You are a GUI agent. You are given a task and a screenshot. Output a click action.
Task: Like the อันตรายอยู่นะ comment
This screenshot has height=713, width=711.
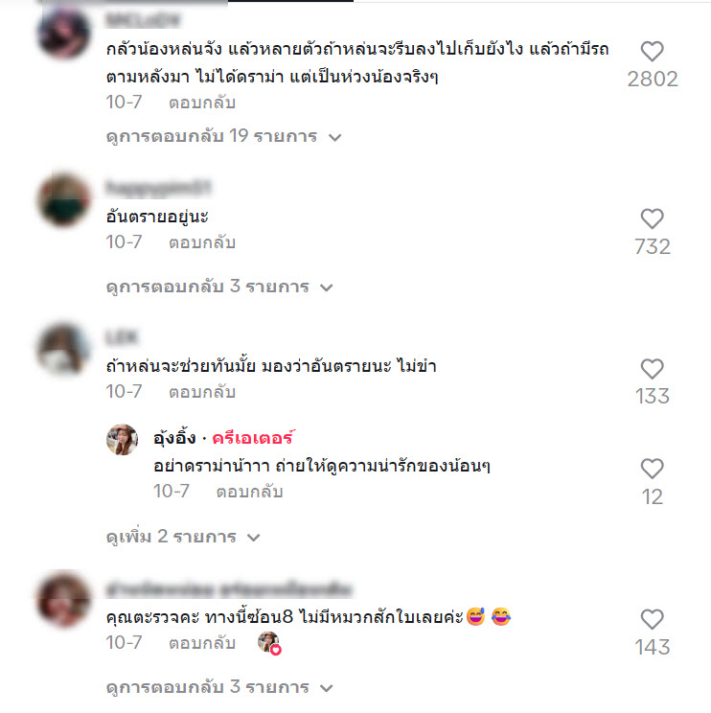(652, 218)
